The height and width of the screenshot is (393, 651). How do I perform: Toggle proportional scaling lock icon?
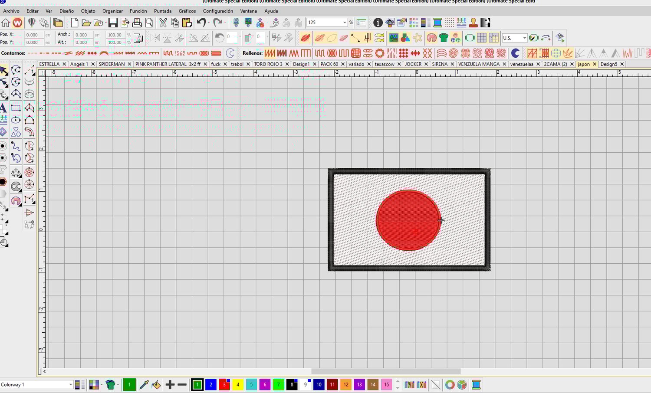point(138,38)
